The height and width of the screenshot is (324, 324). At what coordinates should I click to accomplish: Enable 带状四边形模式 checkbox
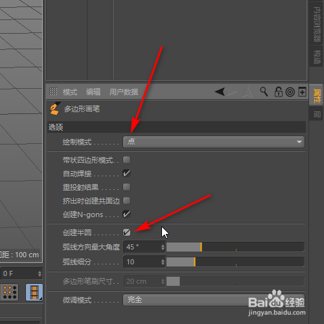[126, 160]
